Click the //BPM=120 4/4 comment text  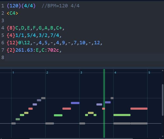(x=60, y=6)
